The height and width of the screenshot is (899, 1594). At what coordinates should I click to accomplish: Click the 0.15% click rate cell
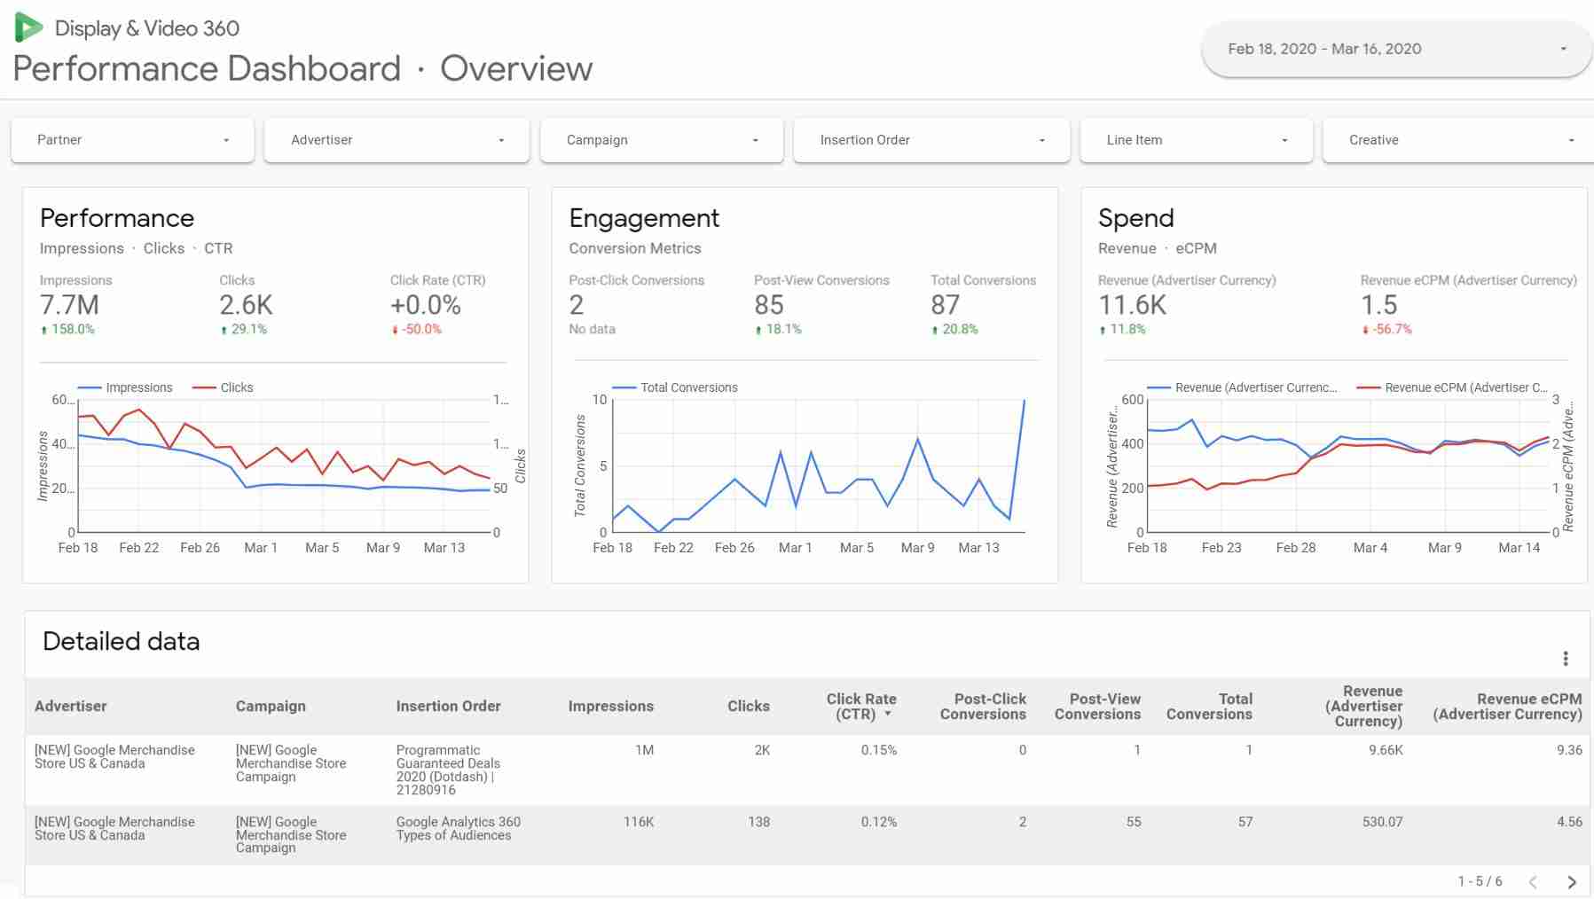879,750
